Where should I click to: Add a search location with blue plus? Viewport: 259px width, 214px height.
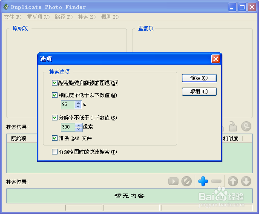[203, 181]
